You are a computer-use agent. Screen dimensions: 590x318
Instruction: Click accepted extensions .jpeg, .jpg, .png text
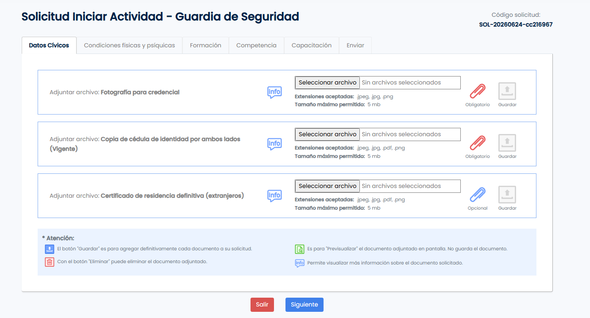[x=375, y=97]
